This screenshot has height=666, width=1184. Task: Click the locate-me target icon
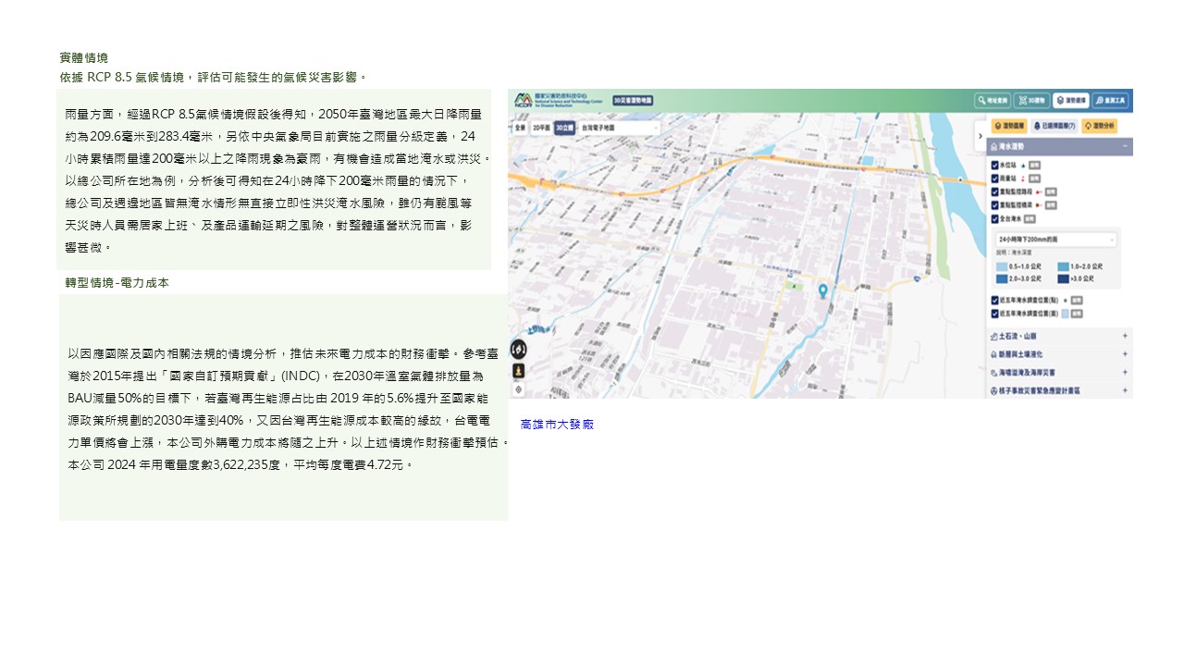pos(519,389)
